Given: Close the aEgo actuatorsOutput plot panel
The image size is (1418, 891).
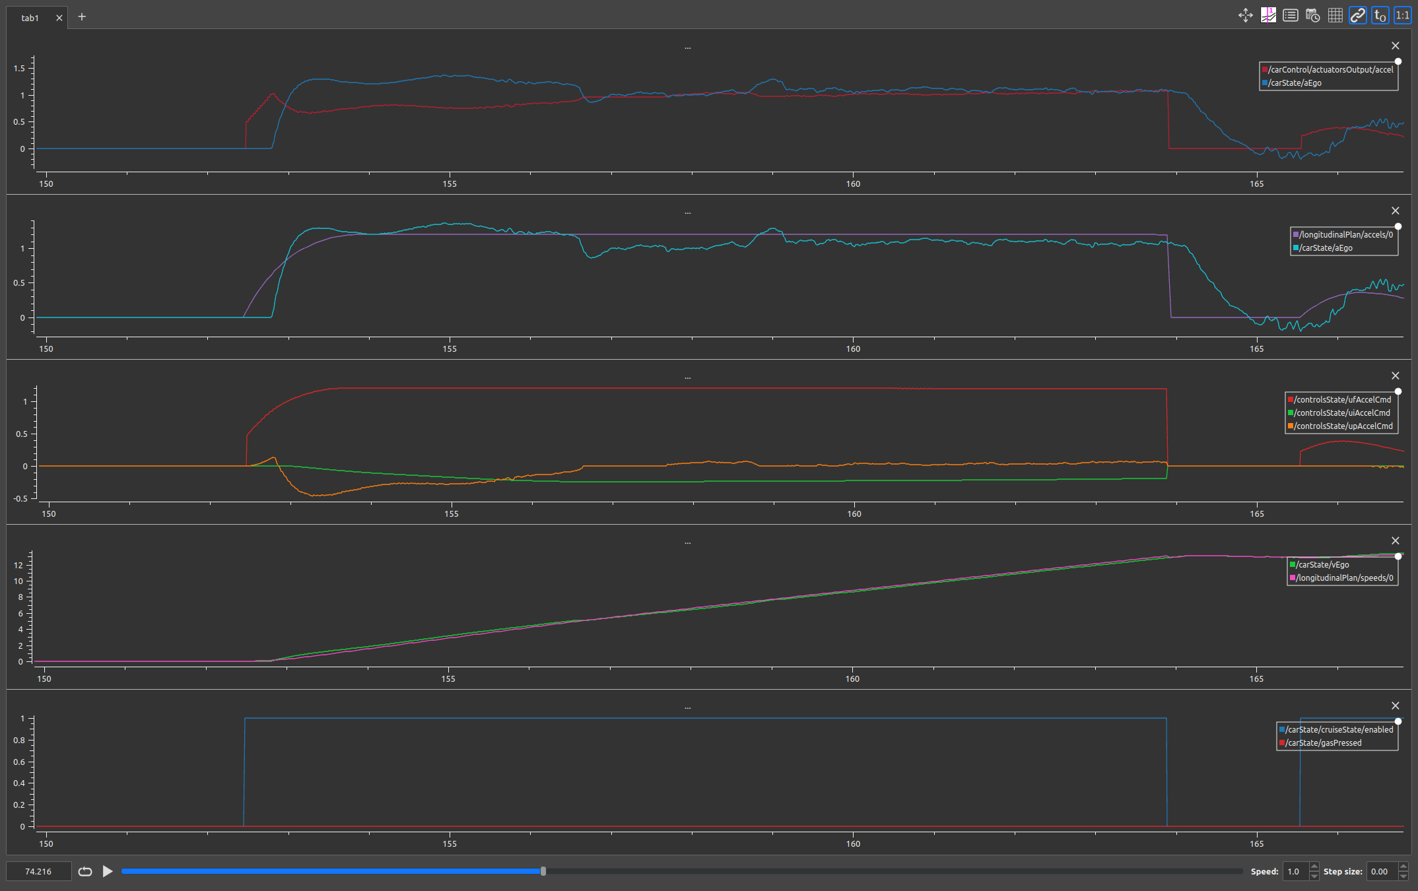Looking at the screenshot, I should tap(1395, 46).
